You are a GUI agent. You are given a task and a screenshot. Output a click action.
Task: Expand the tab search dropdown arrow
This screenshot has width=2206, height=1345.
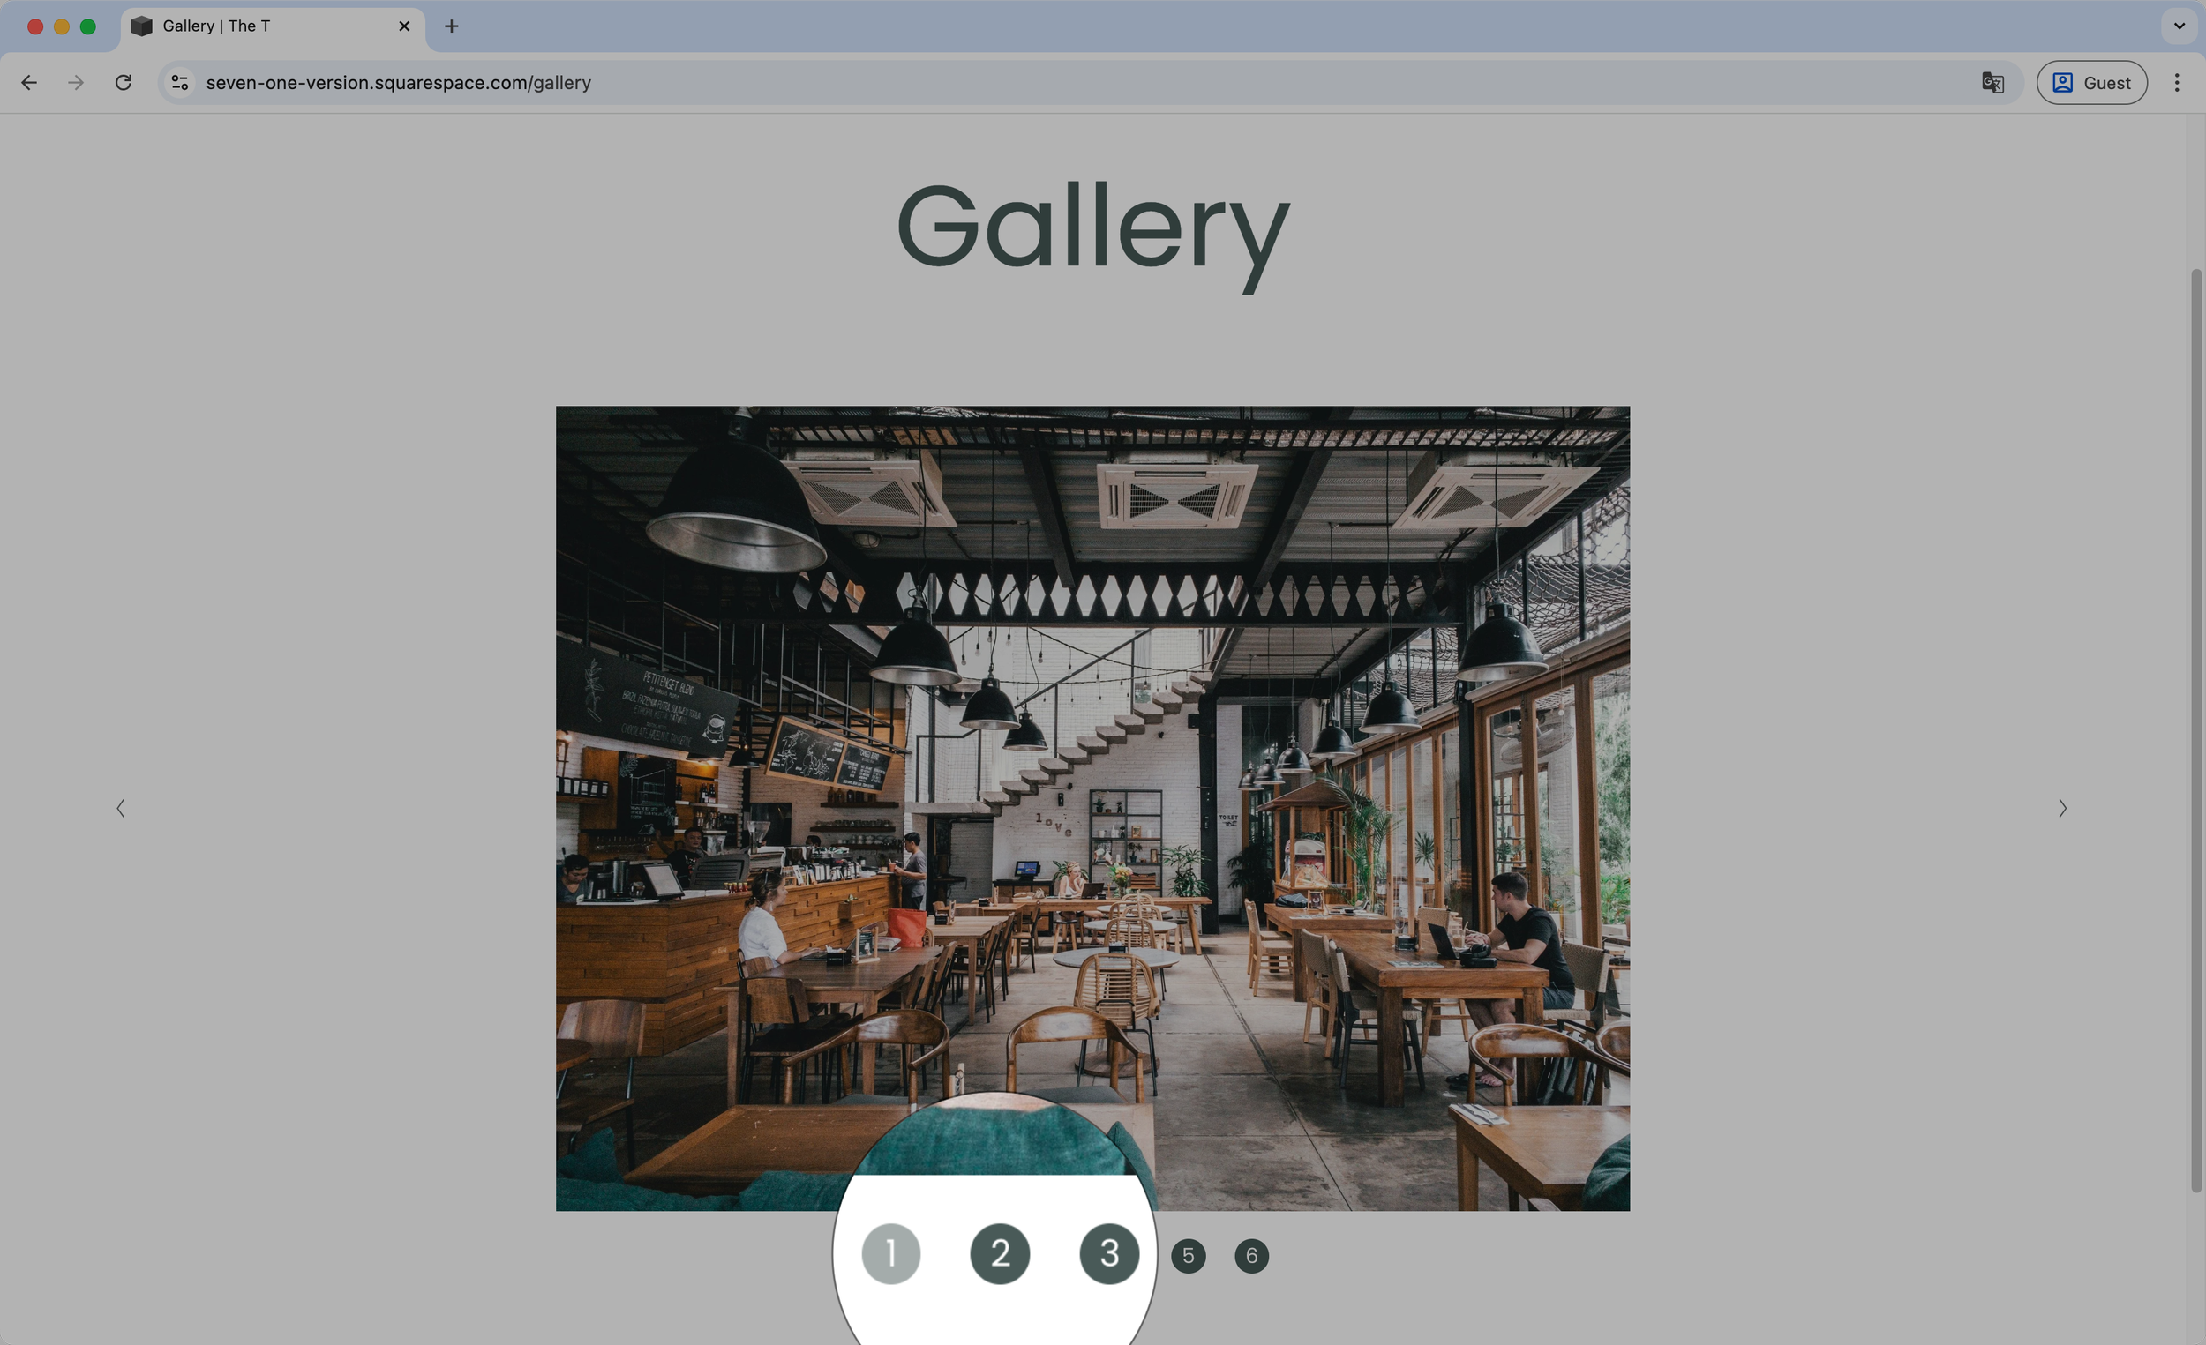[2180, 26]
